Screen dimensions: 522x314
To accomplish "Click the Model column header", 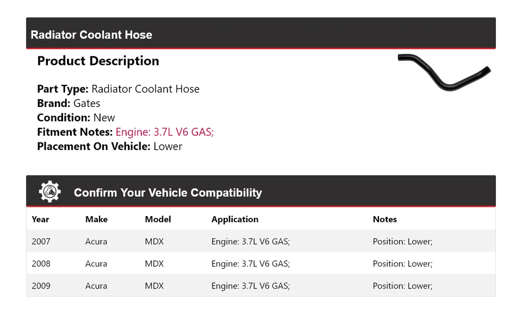I will tap(158, 219).
